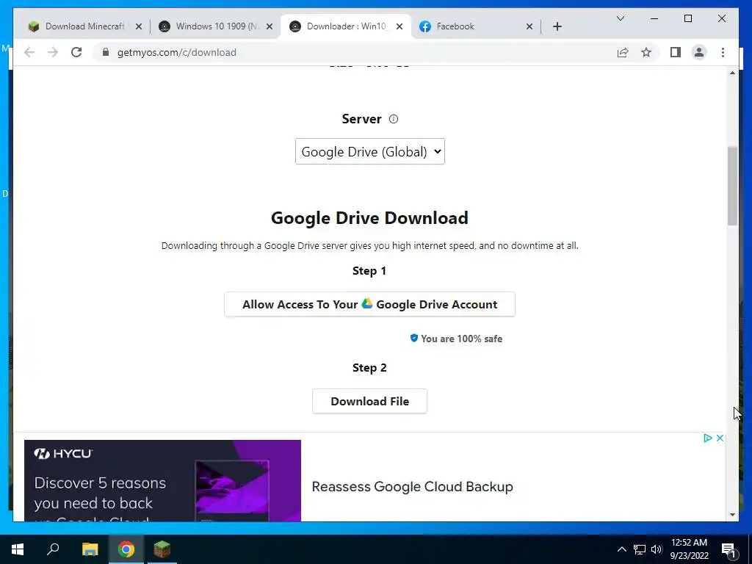Minimize the Chrome window
752x564 pixels.
(654, 18)
